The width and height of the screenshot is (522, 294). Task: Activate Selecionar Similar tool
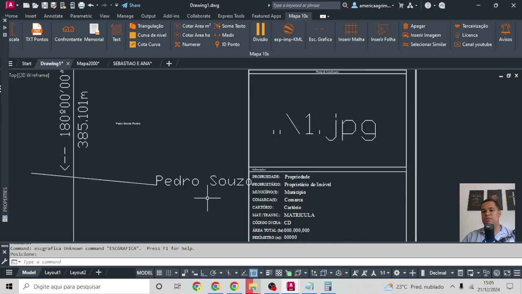click(424, 44)
